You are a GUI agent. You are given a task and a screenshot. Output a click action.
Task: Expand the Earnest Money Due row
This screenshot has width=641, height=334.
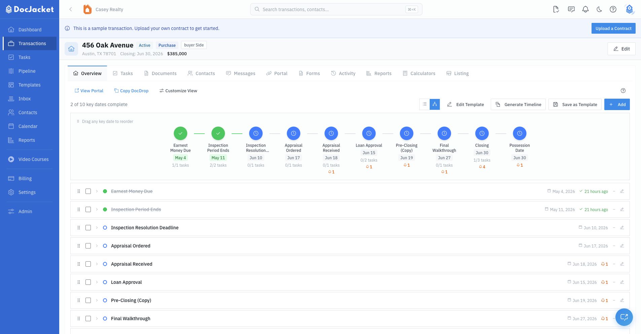(x=97, y=191)
